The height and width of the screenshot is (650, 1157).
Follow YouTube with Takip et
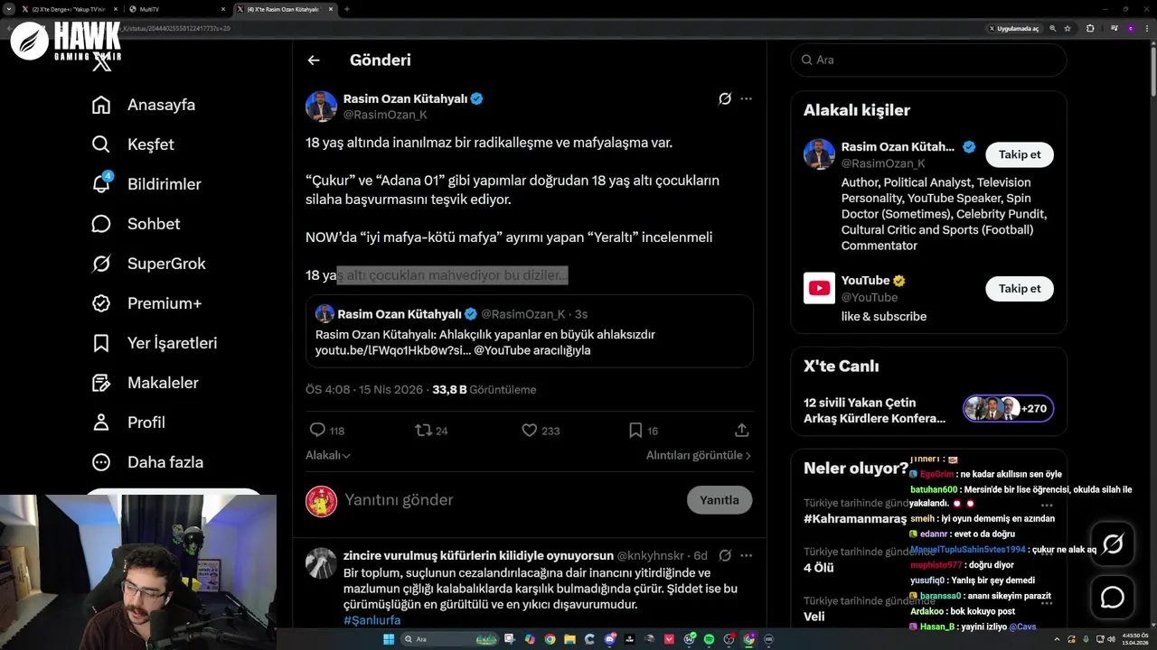point(1020,289)
